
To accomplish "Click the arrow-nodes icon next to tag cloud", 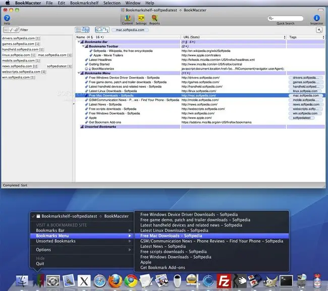I will (106, 30).
